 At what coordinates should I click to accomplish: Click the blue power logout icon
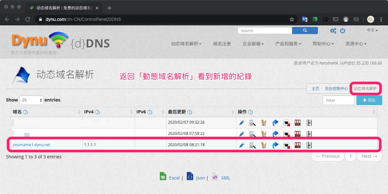pyautogui.click(x=343, y=31)
